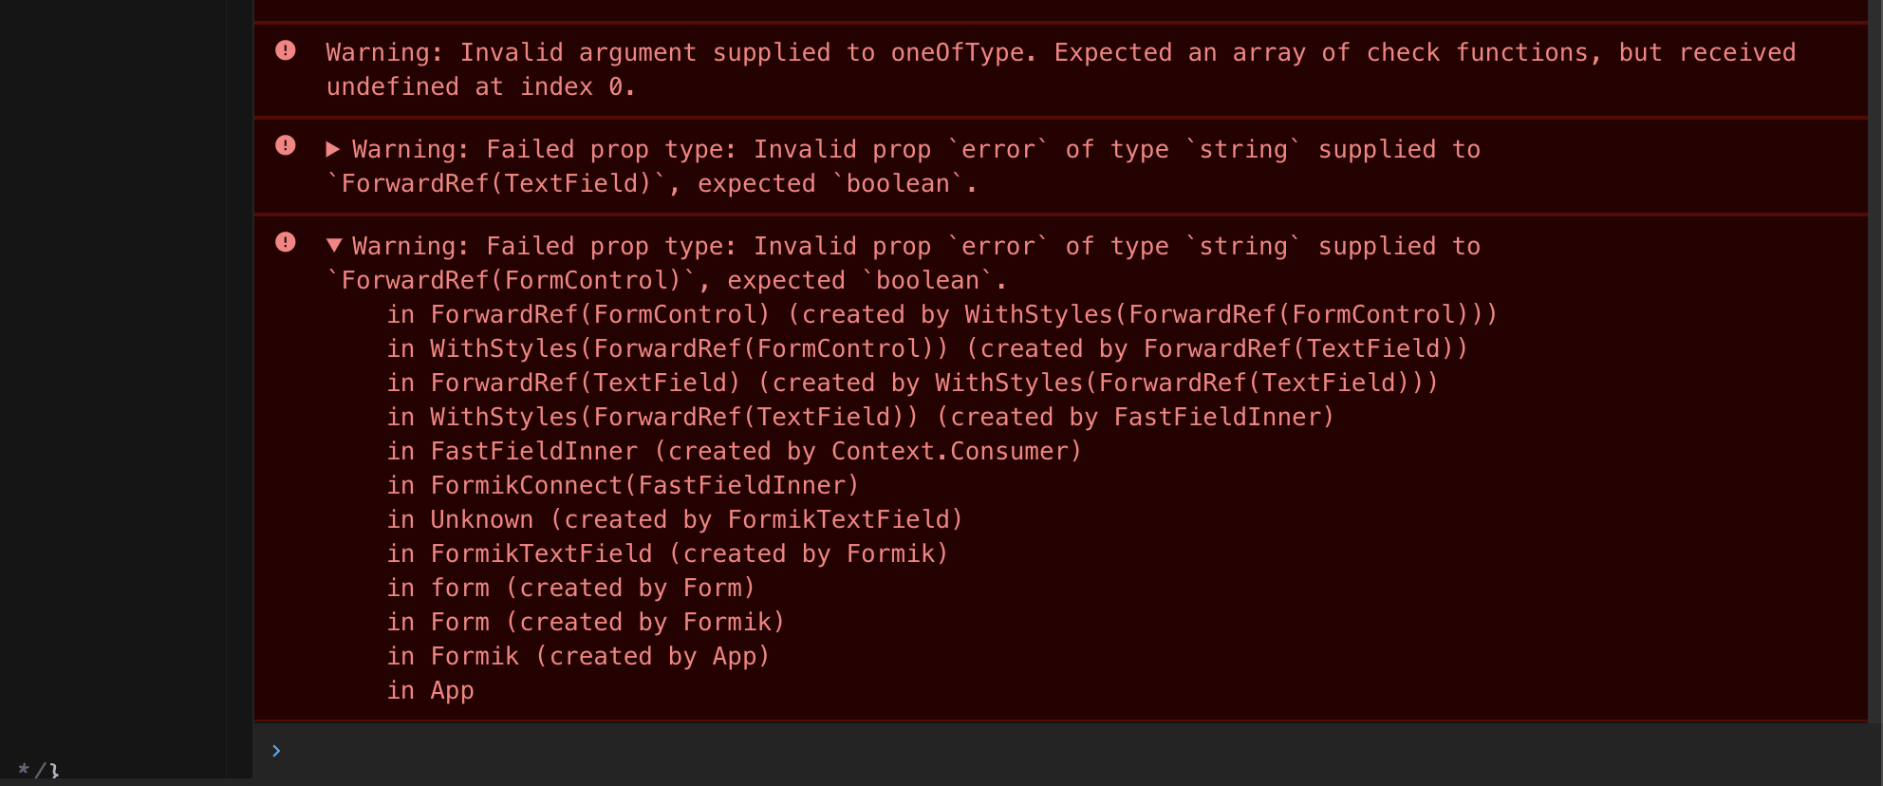Screen dimensions: 1883x786
Task: Click the '* /}' code text in editor sidebar
Action: tap(36, 771)
